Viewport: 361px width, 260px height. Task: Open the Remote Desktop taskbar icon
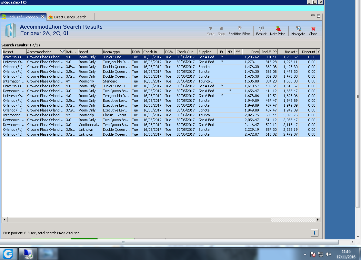pos(28,254)
